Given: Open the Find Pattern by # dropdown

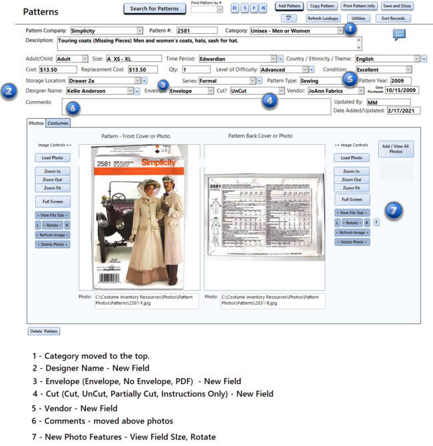Looking at the screenshot, I should [219, 9].
